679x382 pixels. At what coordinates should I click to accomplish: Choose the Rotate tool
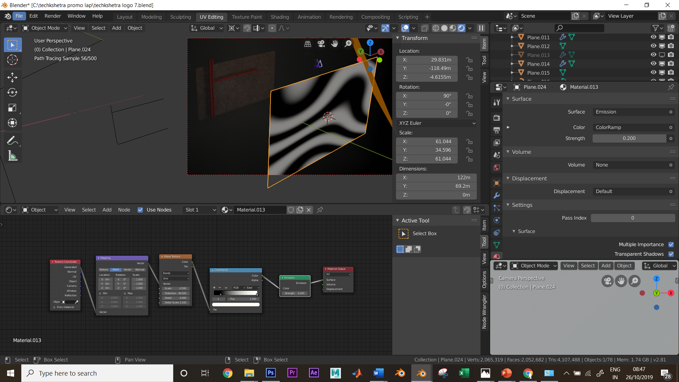pyautogui.click(x=12, y=92)
